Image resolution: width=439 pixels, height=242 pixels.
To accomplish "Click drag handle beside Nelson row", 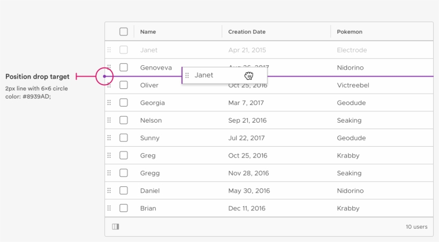I will tap(109, 120).
